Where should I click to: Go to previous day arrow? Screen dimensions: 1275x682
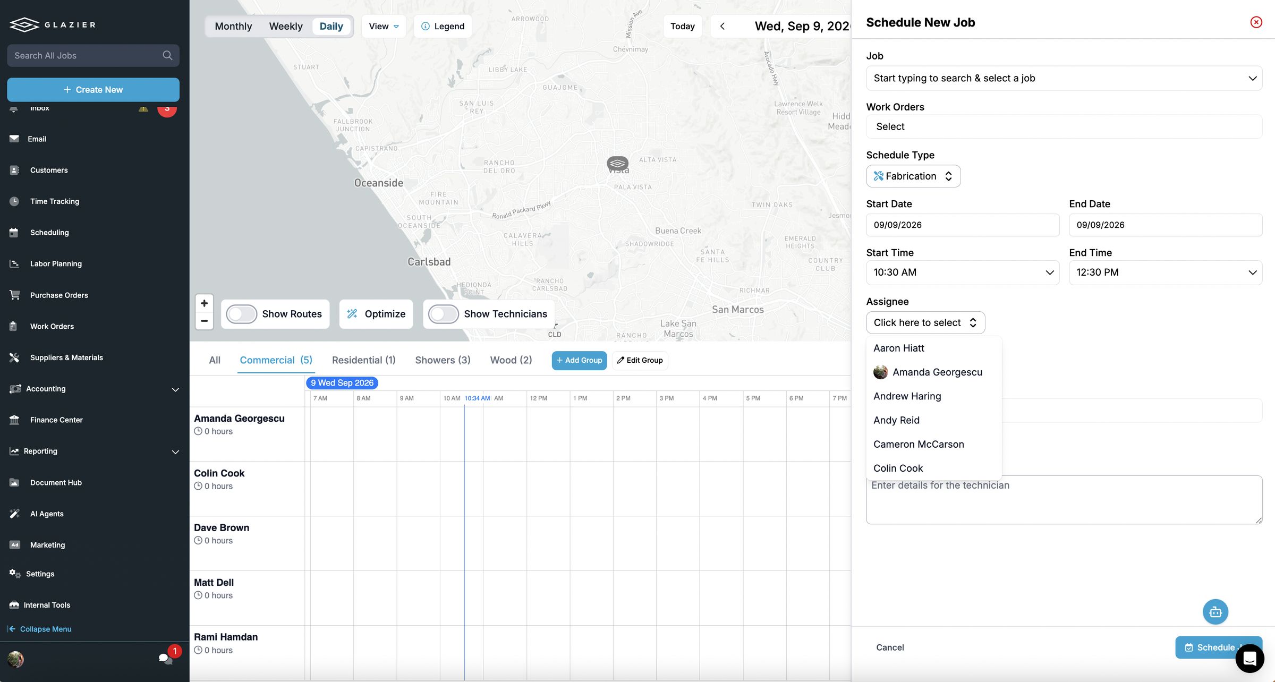click(x=722, y=26)
